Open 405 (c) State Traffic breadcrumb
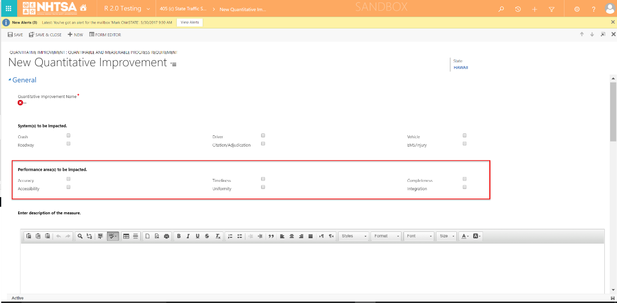617x303 pixels. 183,9
